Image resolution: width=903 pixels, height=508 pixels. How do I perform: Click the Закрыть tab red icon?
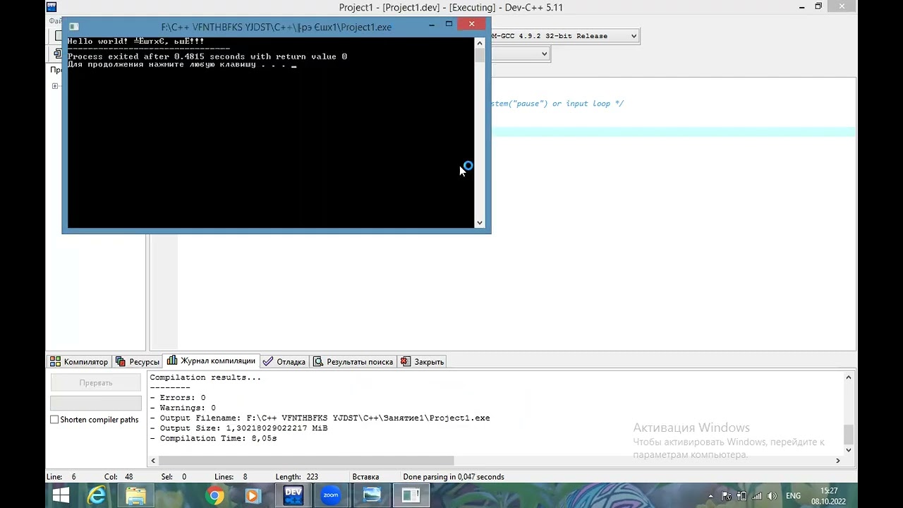(x=405, y=361)
